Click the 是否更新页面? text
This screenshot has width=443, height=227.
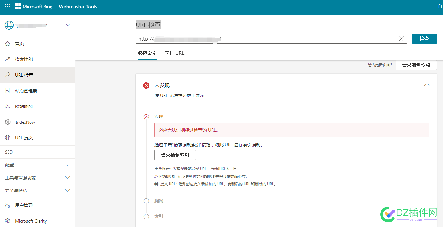pos(380,65)
